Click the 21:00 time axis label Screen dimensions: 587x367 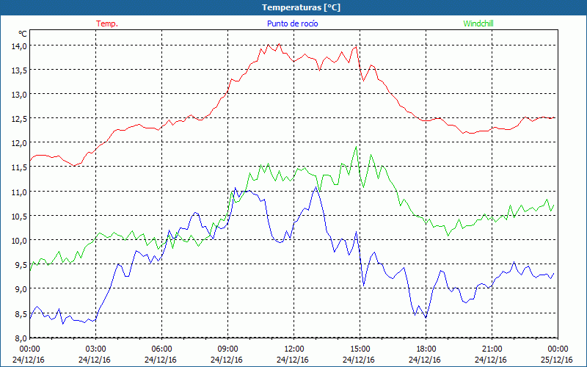(x=492, y=349)
